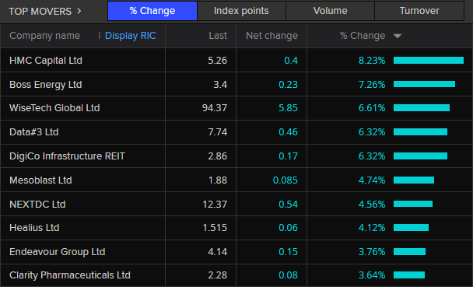Select DigiCo Infrastructure REIT row
The width and height of the screenshot is (473, 287).
pos(236,156)
